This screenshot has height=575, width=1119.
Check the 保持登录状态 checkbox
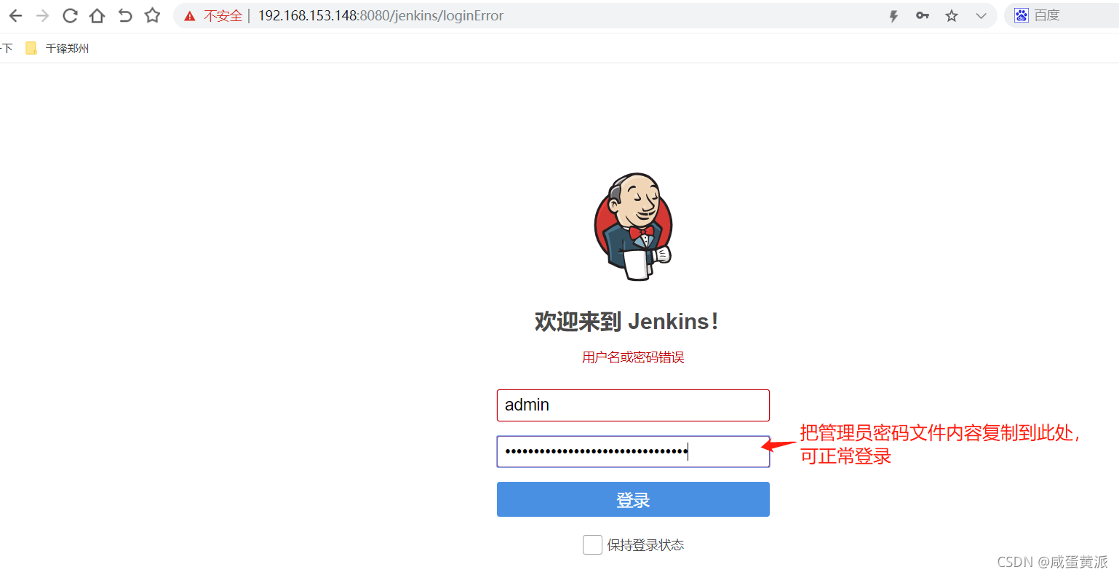pyautogui.click(x=592, y=544)
